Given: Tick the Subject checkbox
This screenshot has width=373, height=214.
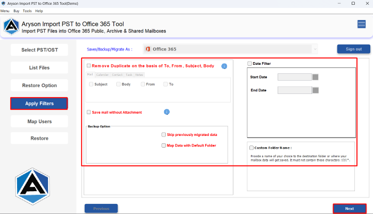Looking at the screenshot, I should point(91,84).
